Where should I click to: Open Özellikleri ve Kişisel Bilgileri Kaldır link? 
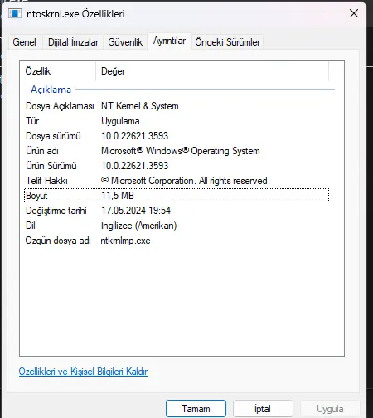point(83,372)
